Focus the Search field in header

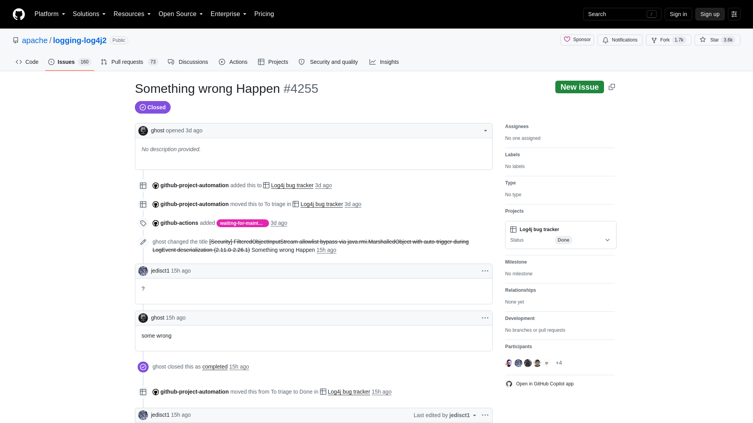(x=622, y=14)
